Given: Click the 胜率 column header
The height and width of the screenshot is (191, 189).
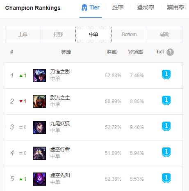Looking at the screenshot, I should (x=112, y=52).
